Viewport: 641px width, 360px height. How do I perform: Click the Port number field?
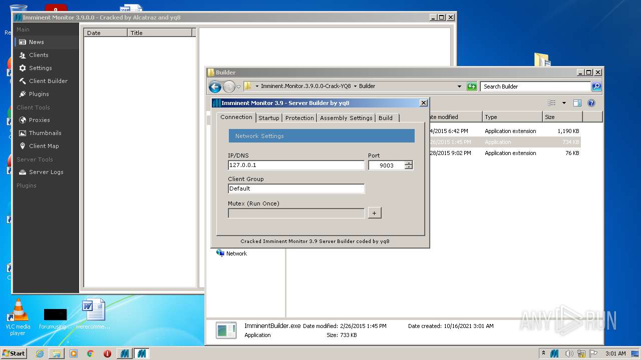(x=387, y=165)
